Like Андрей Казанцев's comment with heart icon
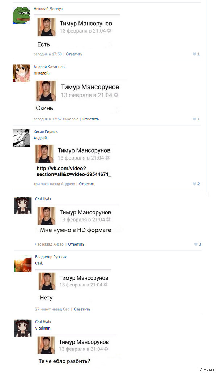The image size is (217, 374). click(x=194, y=119)
